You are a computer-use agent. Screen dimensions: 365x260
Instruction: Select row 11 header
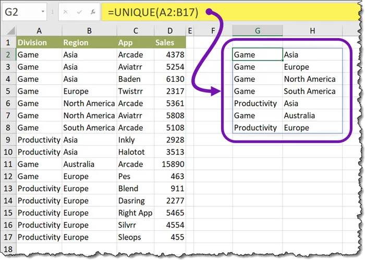[8, 164]
